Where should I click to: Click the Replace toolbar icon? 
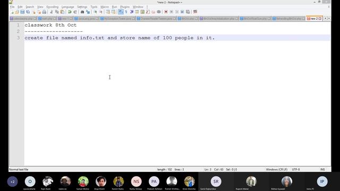(x=88, y=12)
